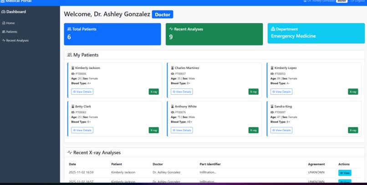
Task: Click Anthony White's patient badge icon
Action: [173, 106]
